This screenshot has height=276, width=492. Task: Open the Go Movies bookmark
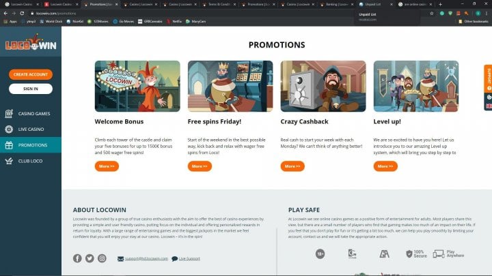[x=123, y=22]
